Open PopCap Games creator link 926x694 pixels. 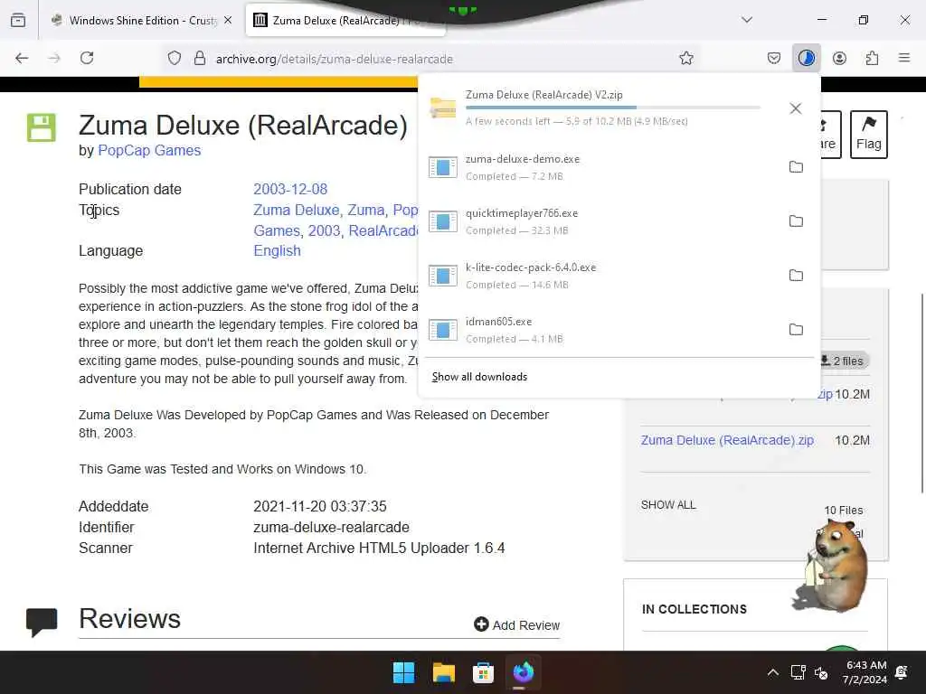point(149,151)
